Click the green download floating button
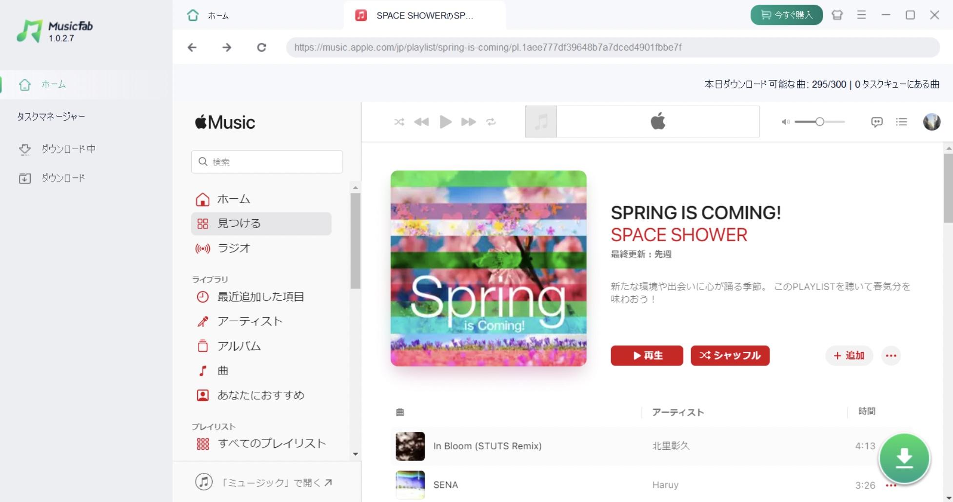Viewport: 953px width, 502px height. tap(904, 458)
